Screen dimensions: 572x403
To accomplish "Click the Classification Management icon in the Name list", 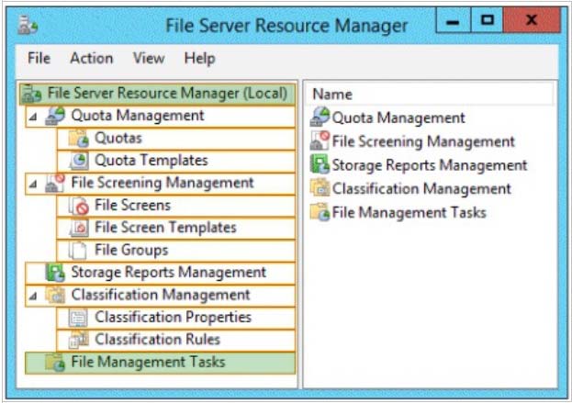I will (320, 188).
